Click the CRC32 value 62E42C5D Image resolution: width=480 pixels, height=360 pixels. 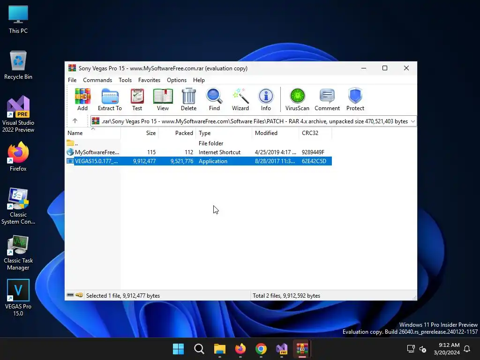[x=314, y=161]
